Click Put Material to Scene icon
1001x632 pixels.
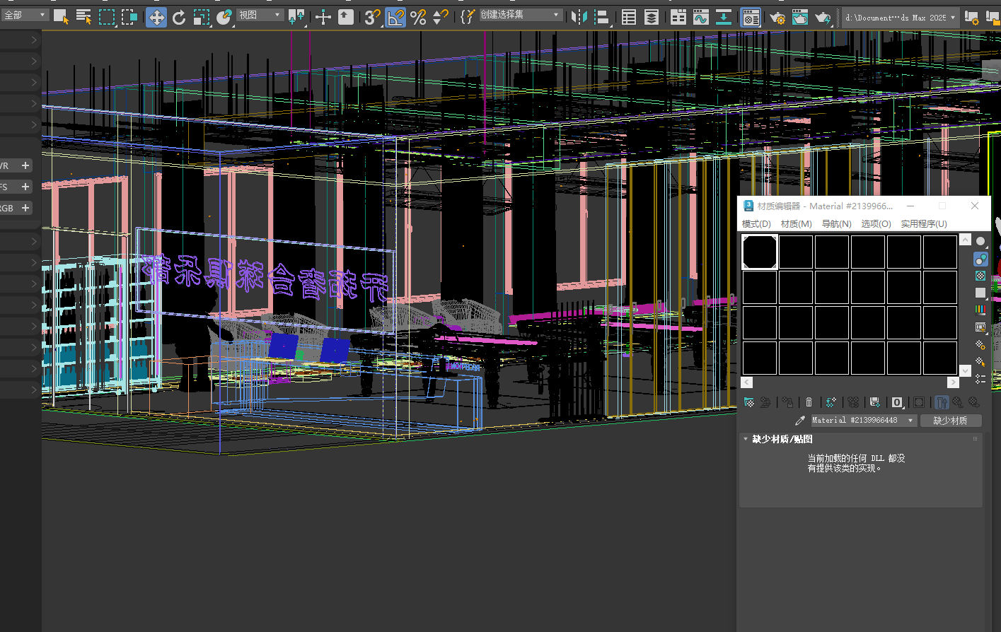765,402
